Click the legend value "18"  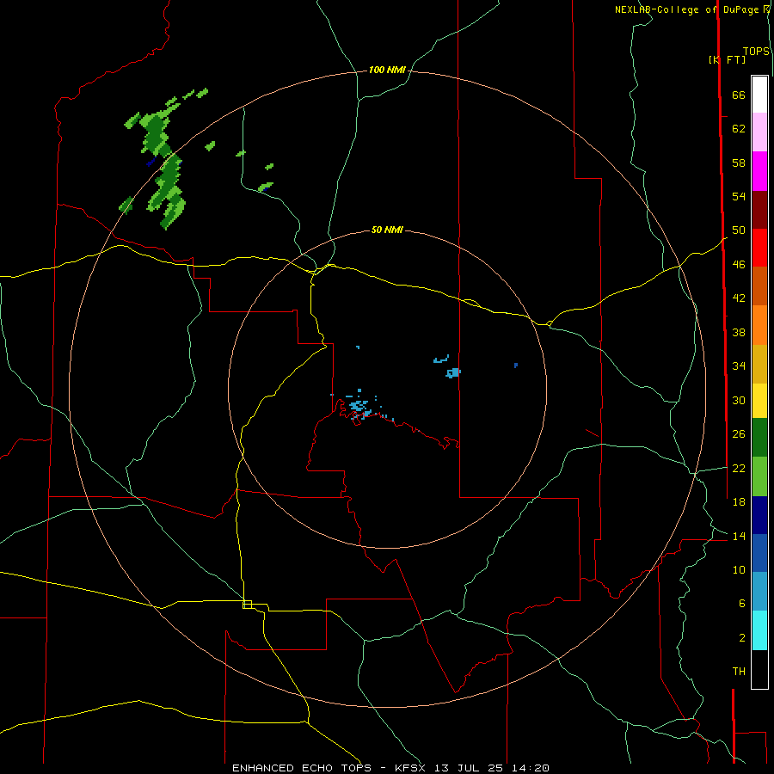tap(739, 502)
